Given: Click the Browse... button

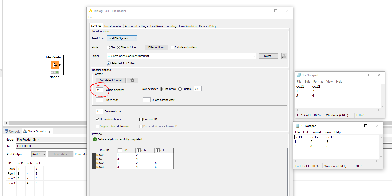Looking at the screenshot, I should [269, 56].
